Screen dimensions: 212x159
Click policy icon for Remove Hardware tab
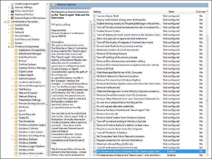click(94, 87)
